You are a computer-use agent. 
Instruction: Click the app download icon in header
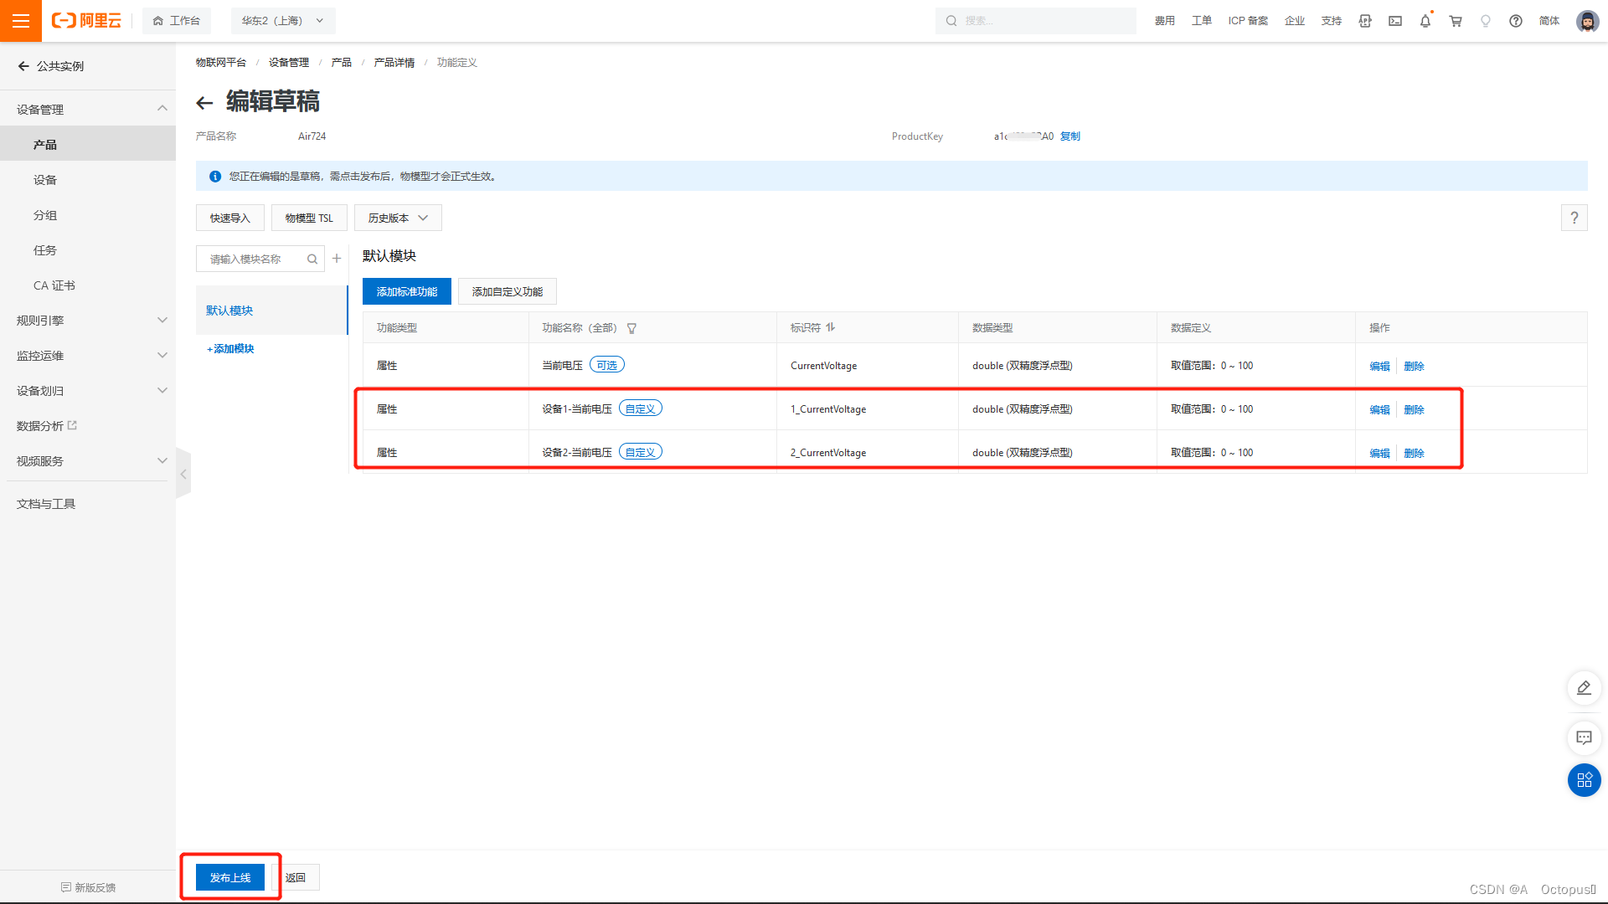(x=1365, y=21)
